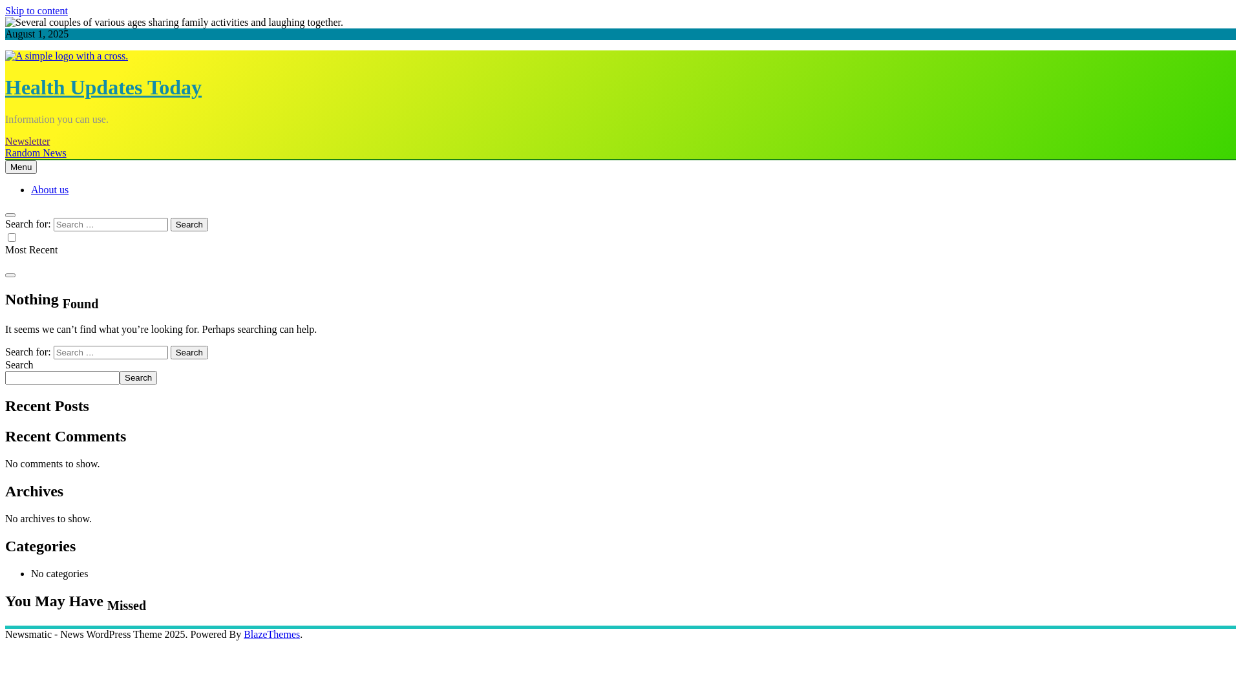Click the Categories heading

click(40, 546)
